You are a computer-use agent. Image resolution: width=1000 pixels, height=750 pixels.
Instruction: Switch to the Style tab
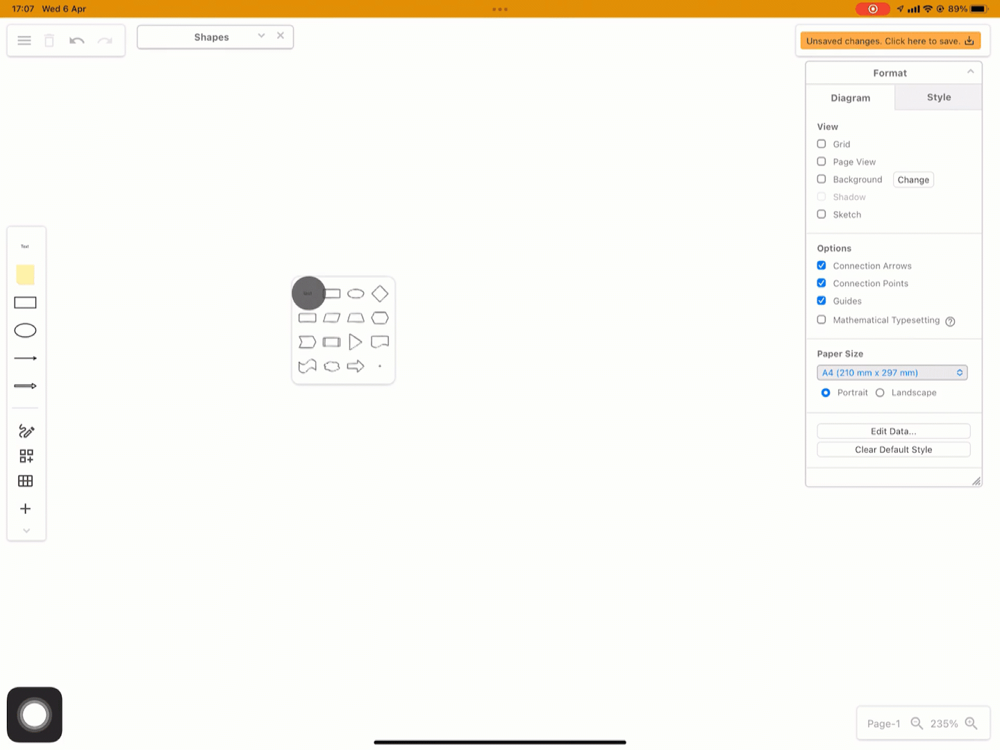[x=938, y=97]
